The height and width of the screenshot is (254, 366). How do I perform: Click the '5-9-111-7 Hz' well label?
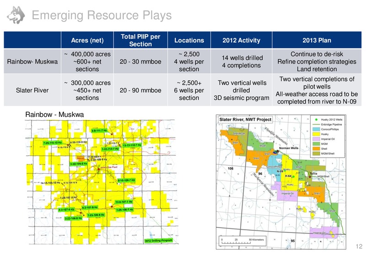[99, 131]
